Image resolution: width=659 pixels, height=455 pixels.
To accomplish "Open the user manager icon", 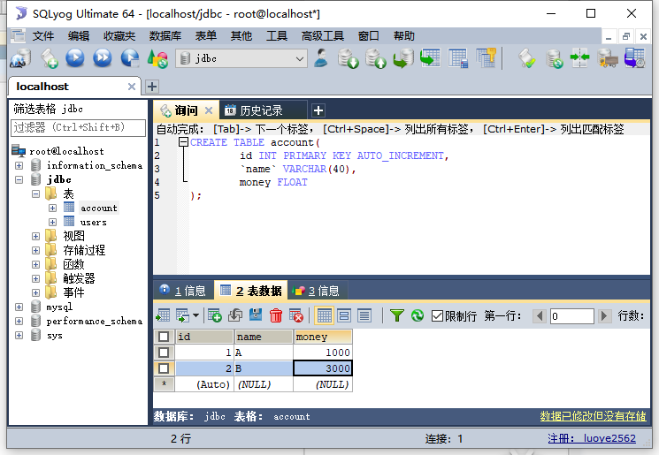I will click(x=321, y=58).
